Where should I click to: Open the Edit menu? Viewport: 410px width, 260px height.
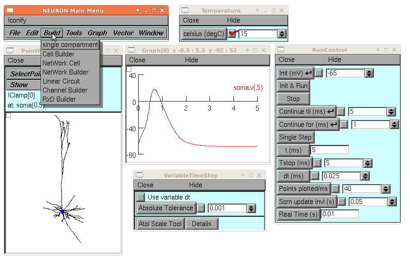32,33
